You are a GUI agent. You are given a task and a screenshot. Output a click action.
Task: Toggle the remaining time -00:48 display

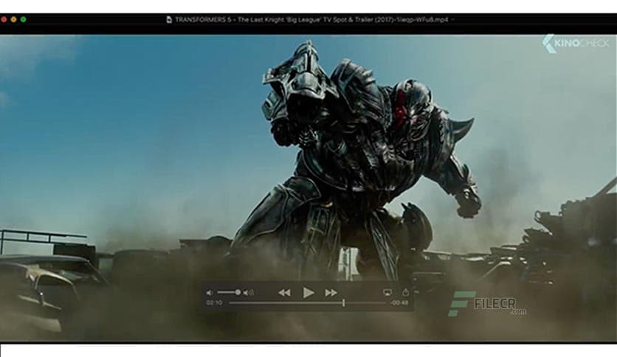point(399,302)
